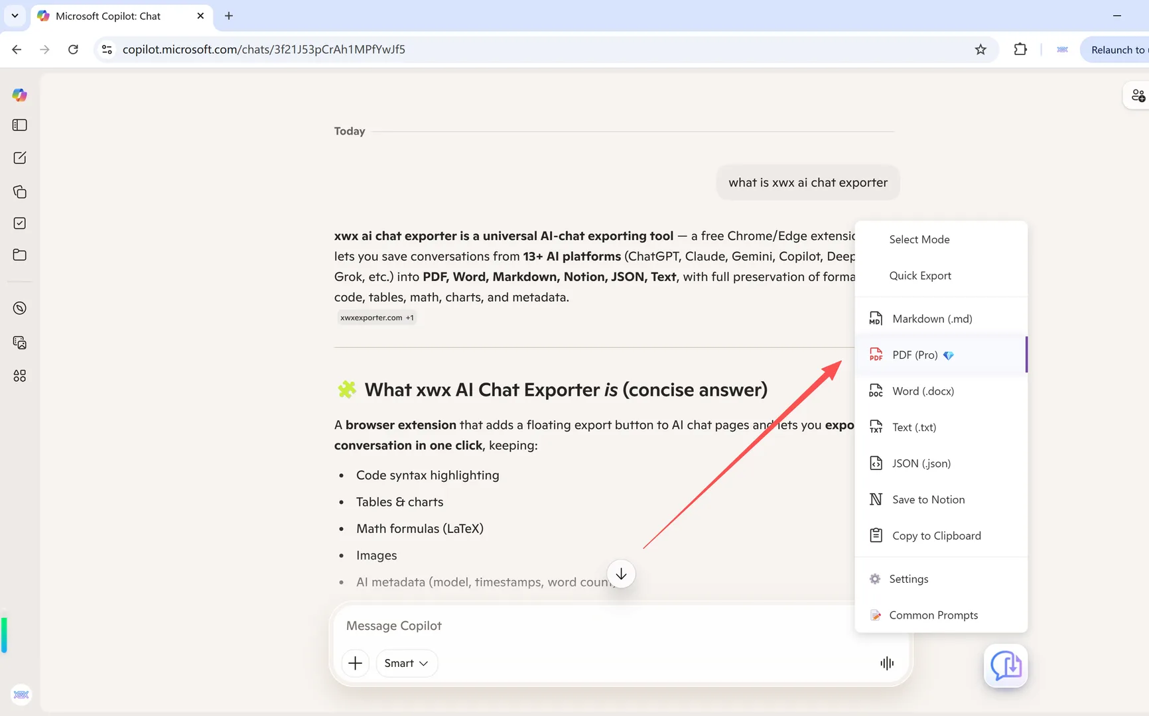Open the tab search chevron
1149x716 pixels.
coord(15,16)
